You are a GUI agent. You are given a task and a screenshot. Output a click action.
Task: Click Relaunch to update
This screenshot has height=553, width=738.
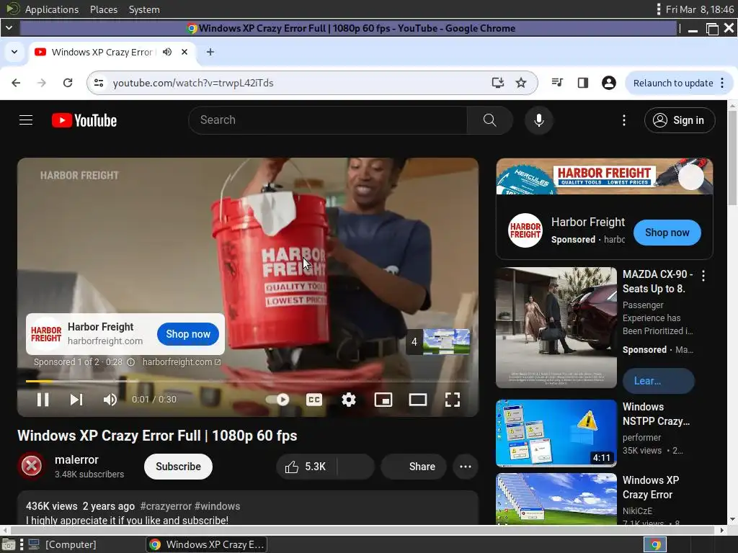673,84
